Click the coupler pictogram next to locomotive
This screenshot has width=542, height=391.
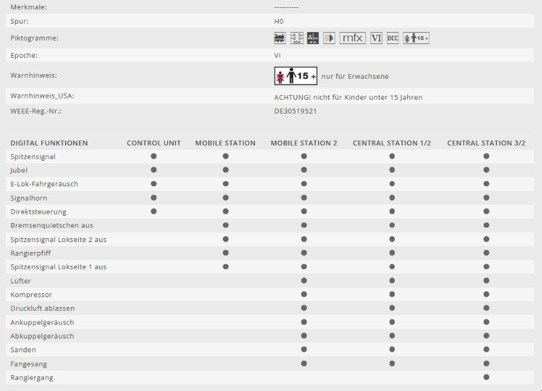tap(296, 38)
